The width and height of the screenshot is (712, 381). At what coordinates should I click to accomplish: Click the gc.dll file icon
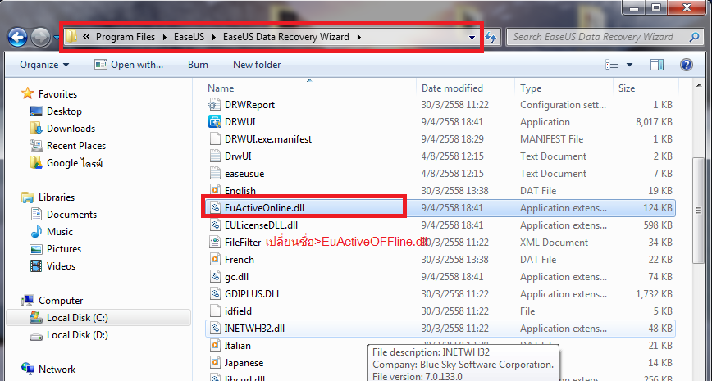[215, 277]
